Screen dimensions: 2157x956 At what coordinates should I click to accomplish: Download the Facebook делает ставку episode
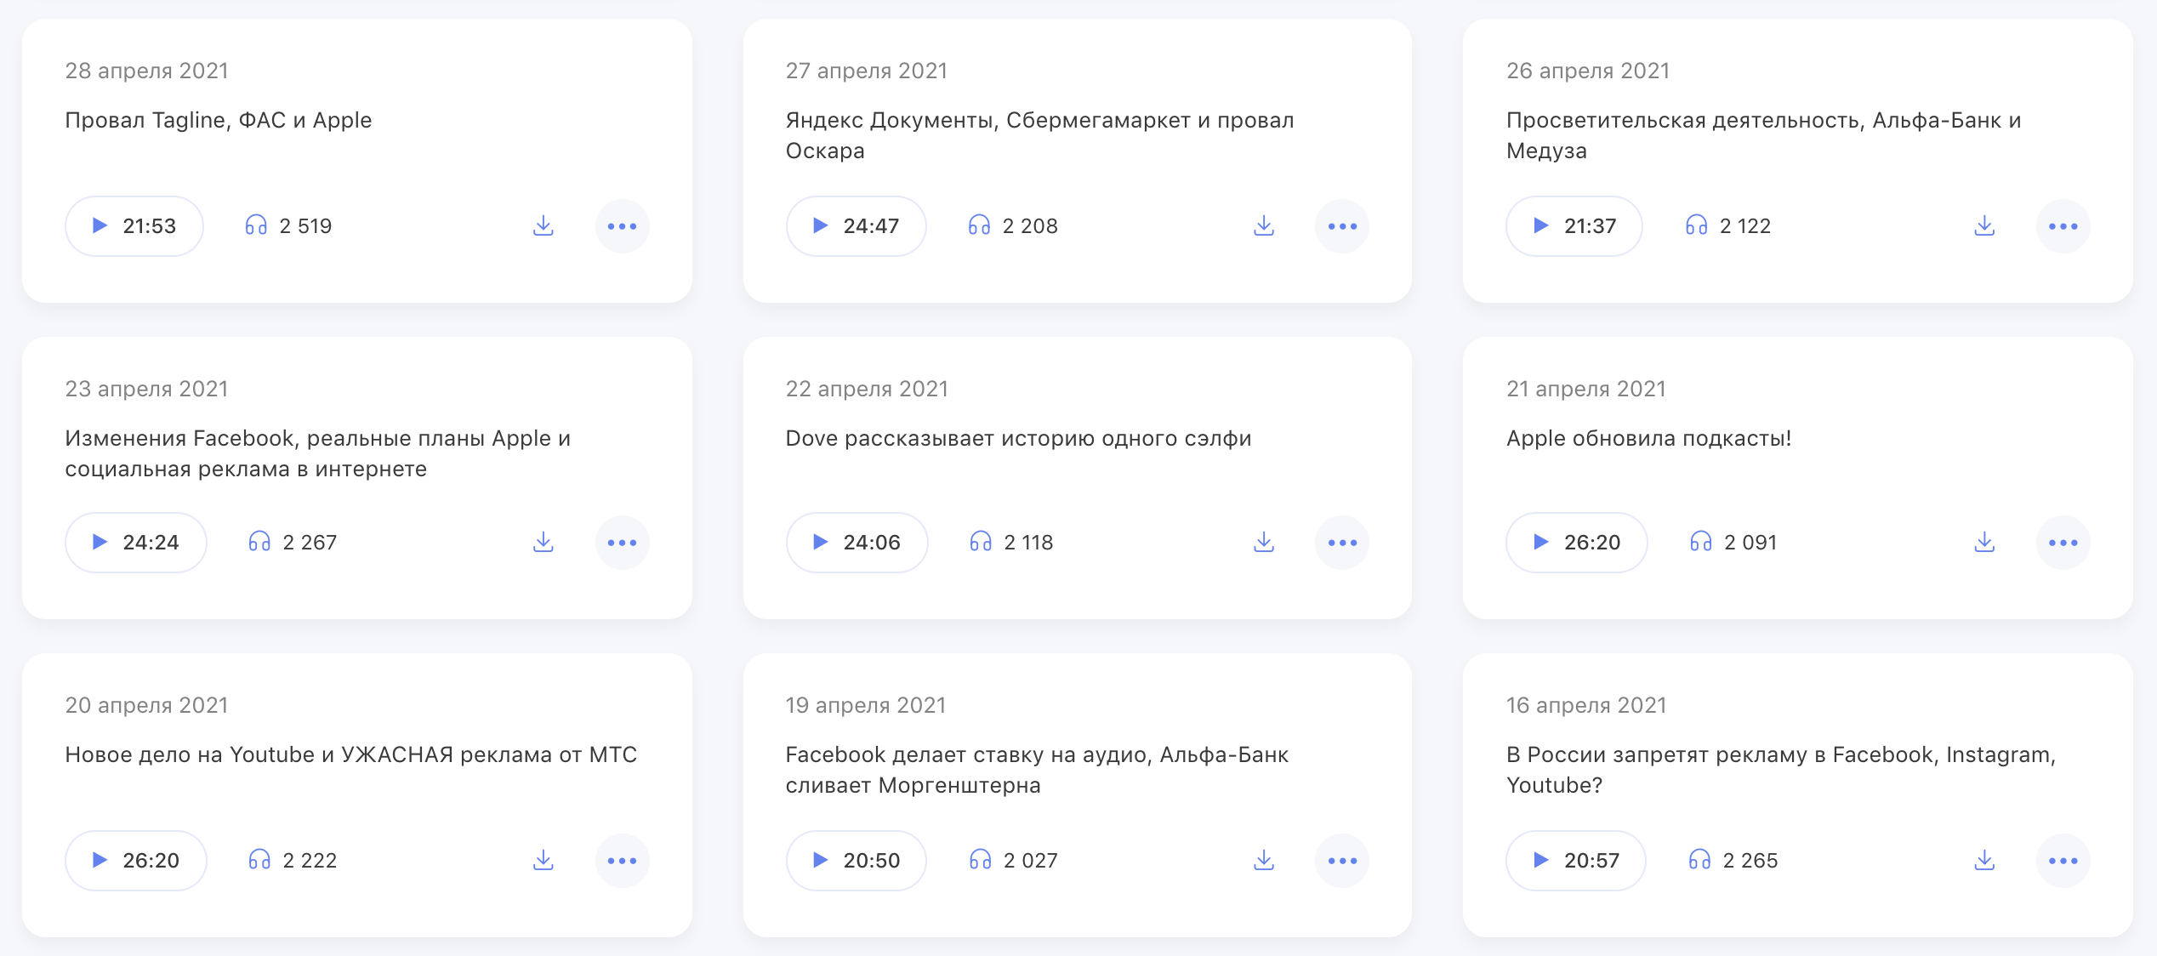(1264, 861)
